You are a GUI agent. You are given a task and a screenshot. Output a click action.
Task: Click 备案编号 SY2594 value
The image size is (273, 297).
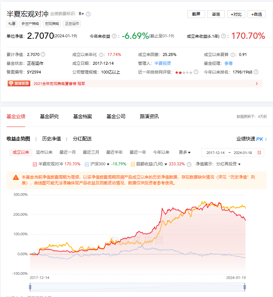(34, 72)
